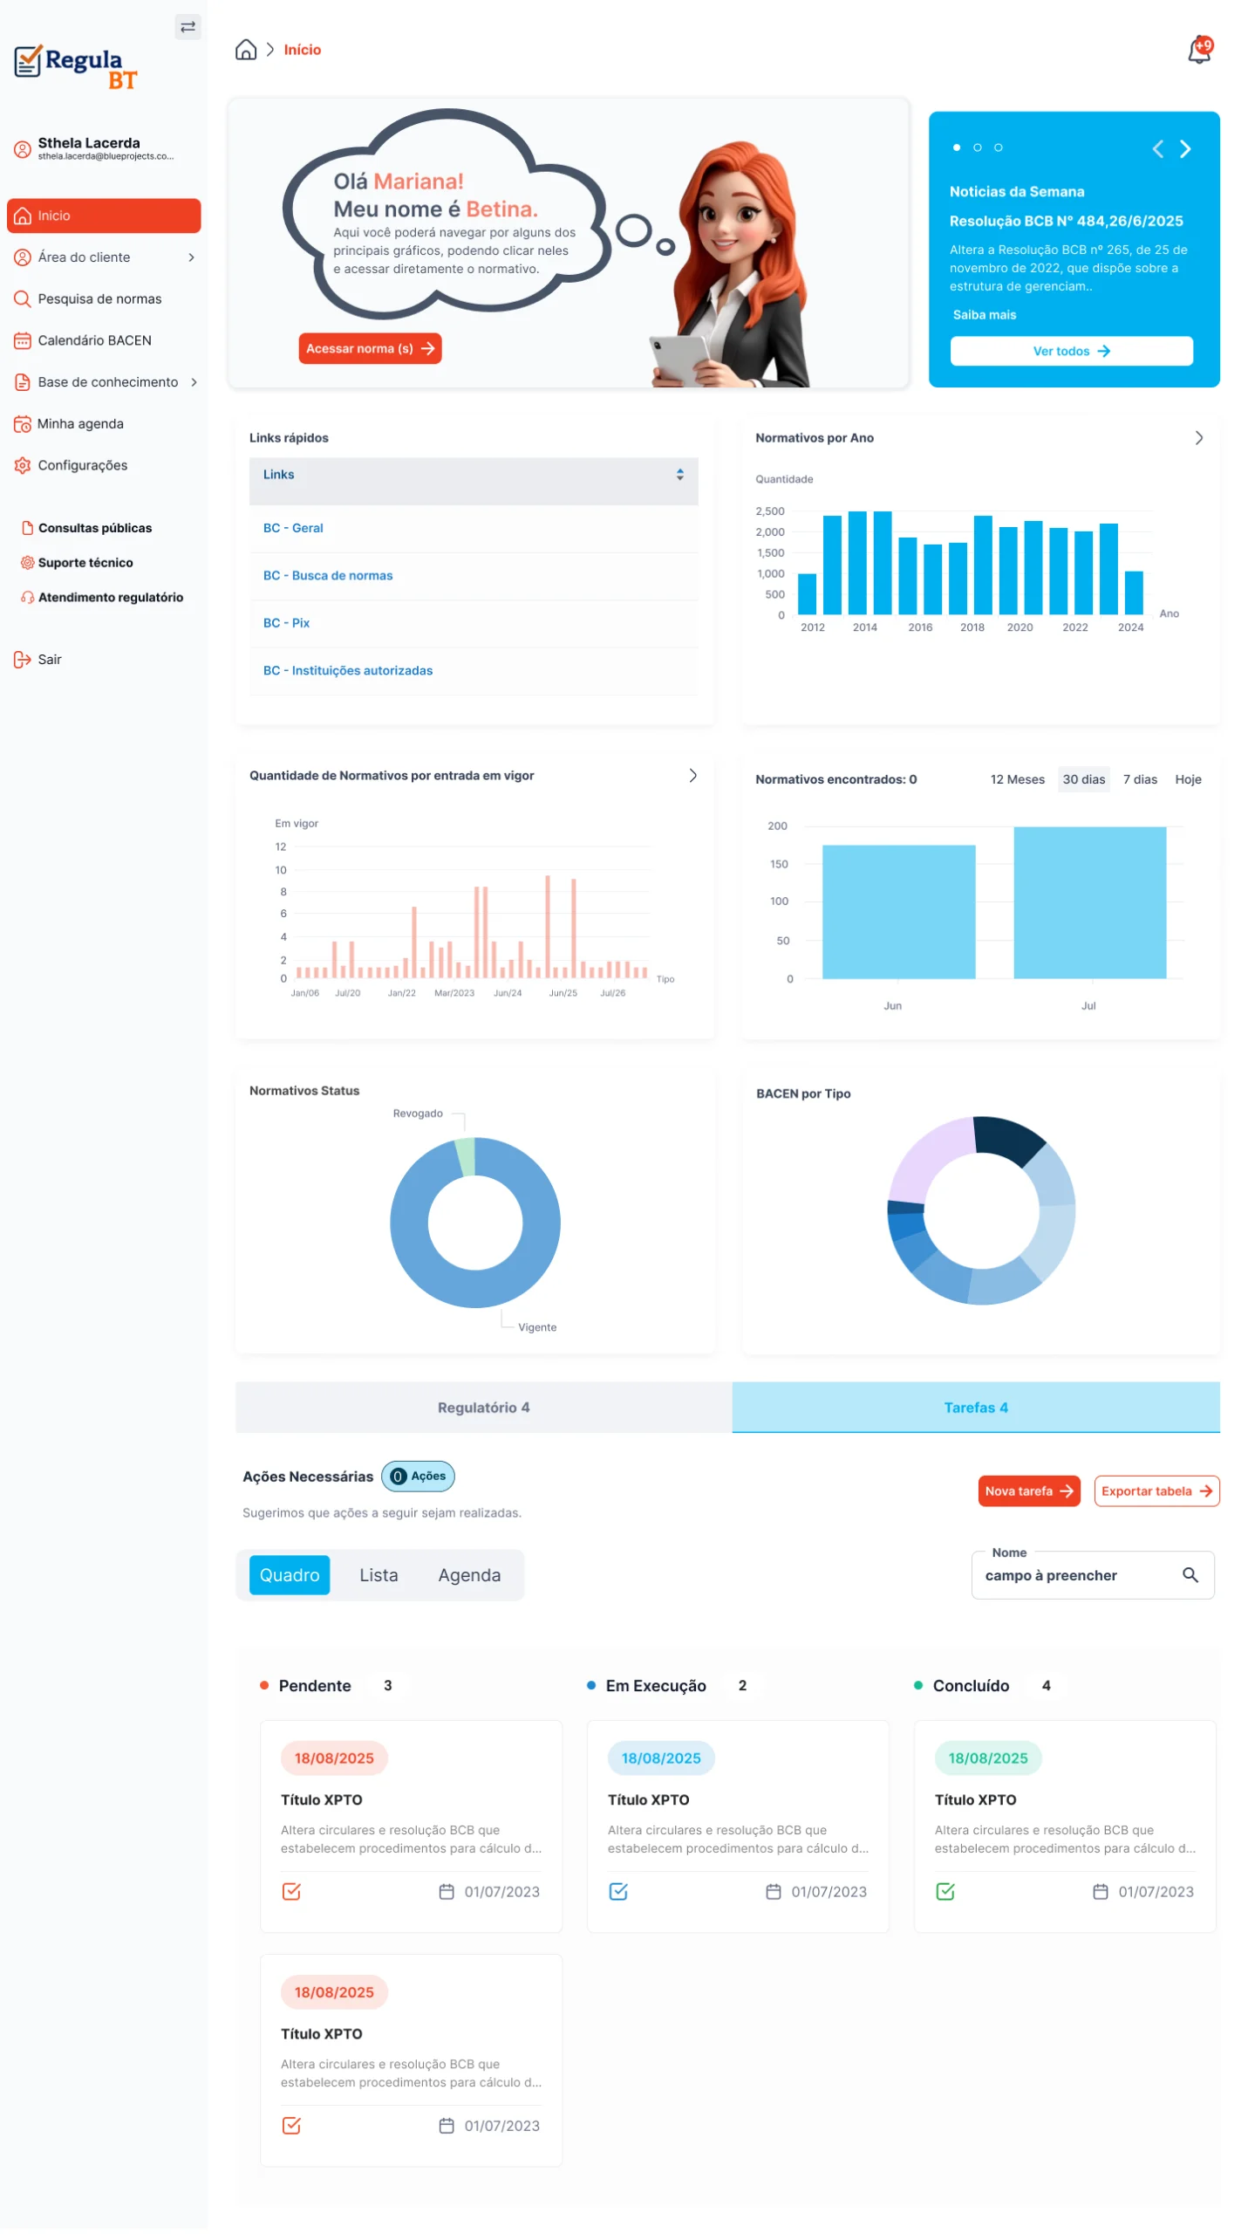This screenshot has height=2234, width=1248.
Task: Open Calendário BACEN from the sidebar
Action: coord(94,340)
